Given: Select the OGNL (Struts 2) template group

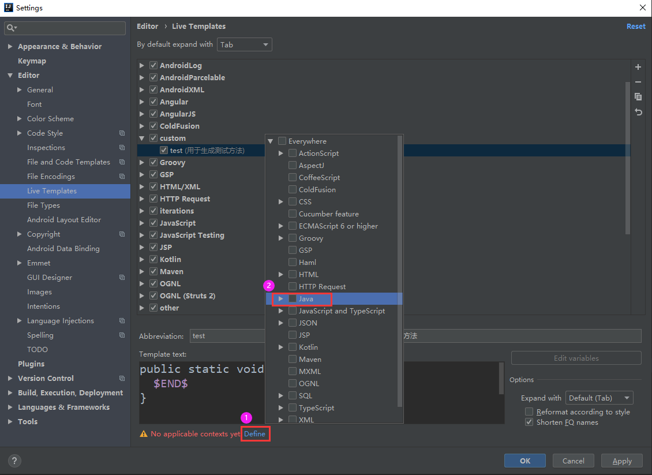Looking at the screenshot, I should 188,296.
